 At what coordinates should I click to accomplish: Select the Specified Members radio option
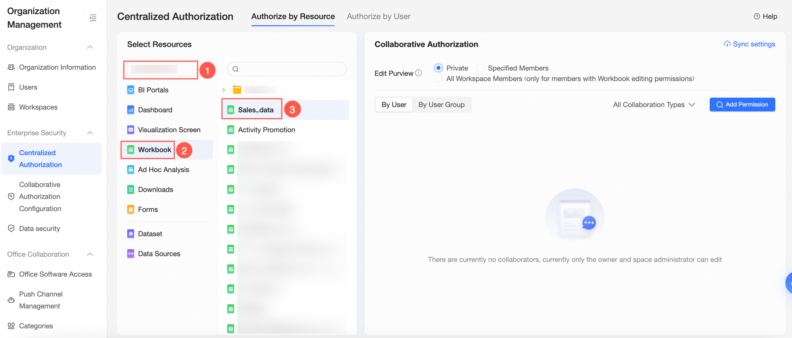click(480, 68)
